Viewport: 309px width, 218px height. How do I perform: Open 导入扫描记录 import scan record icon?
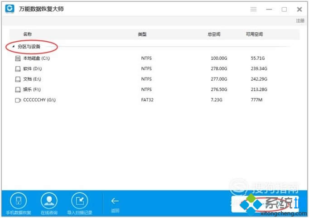point(80,201)
